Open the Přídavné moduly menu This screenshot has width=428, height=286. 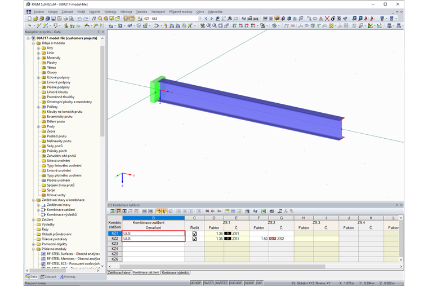[x=181, y=12]
